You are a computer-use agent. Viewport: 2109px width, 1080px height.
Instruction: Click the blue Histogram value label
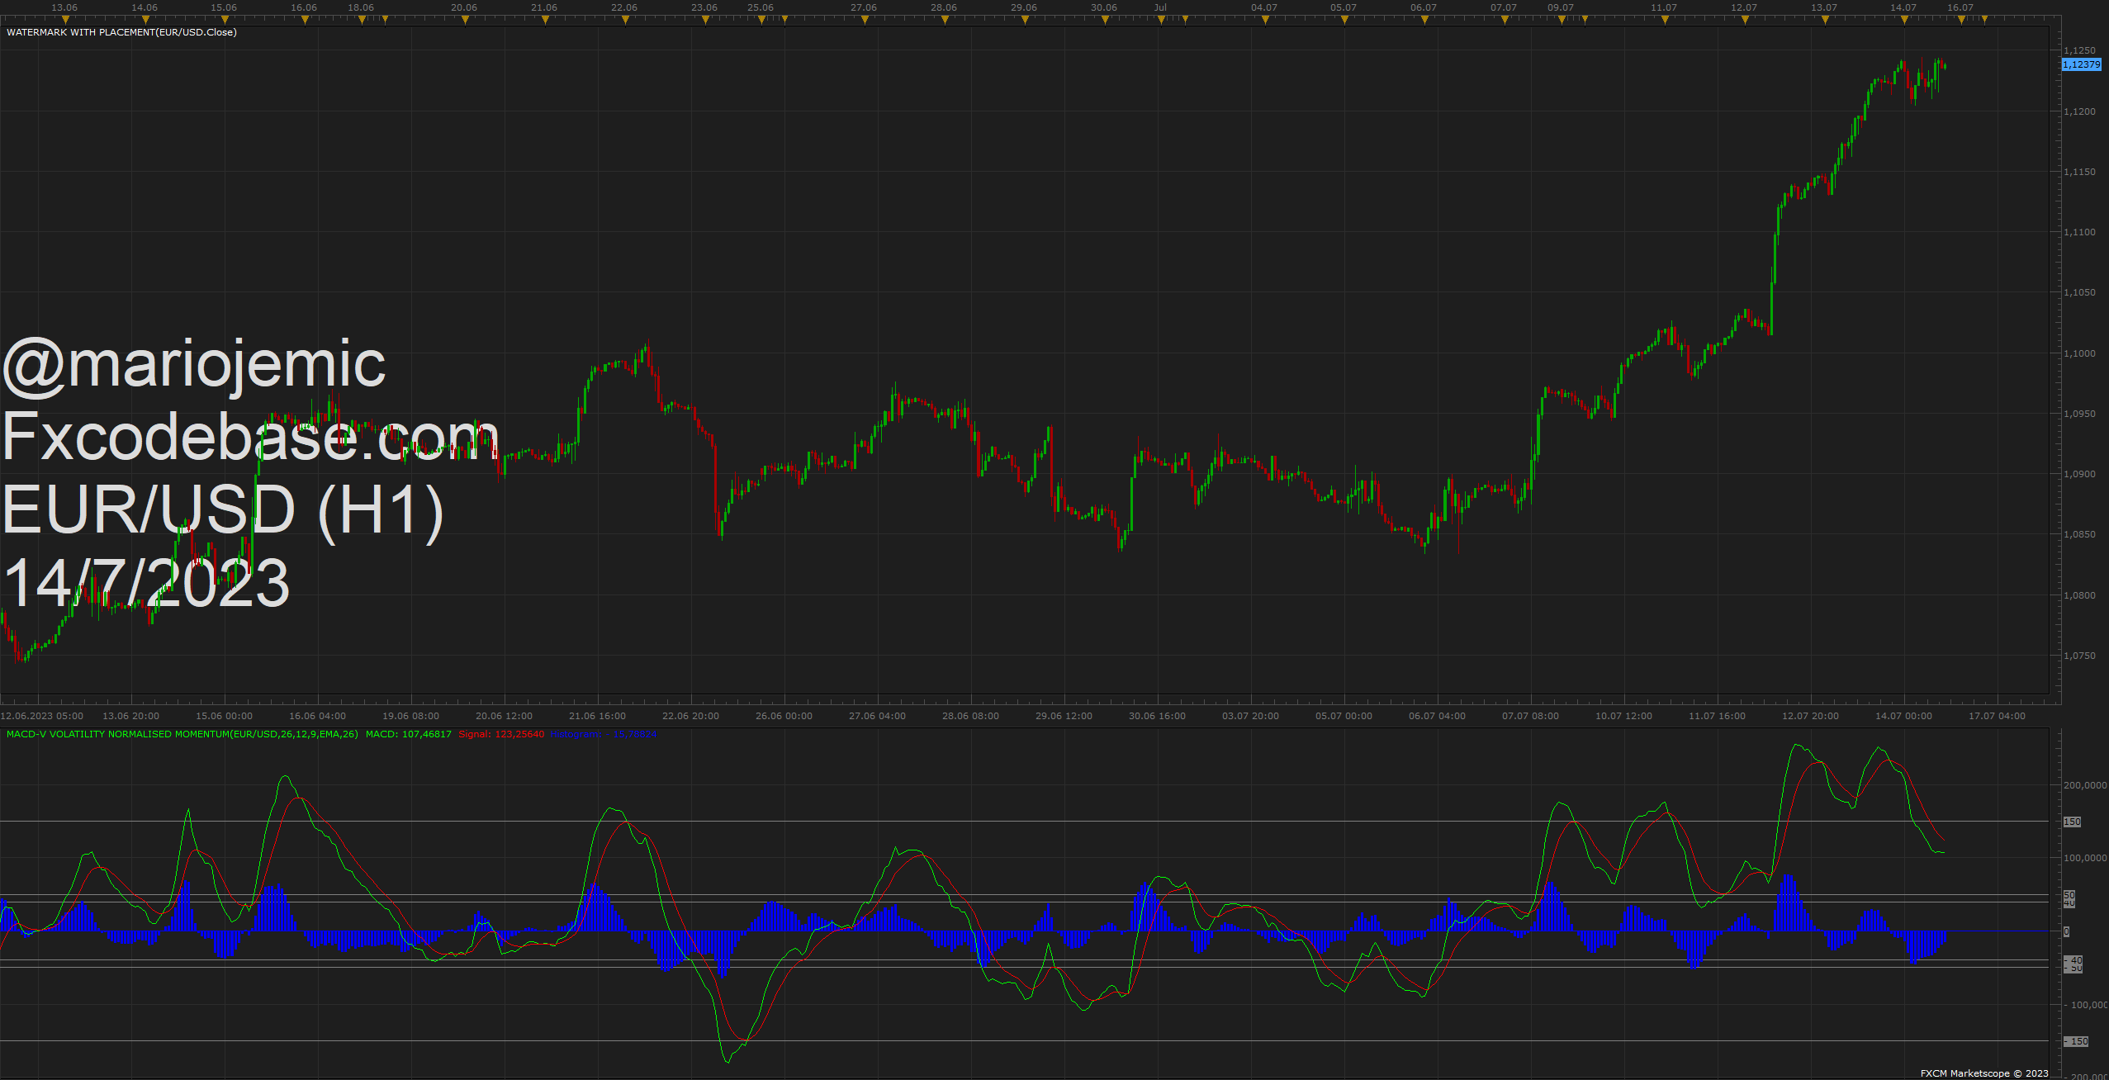(604, 734)
